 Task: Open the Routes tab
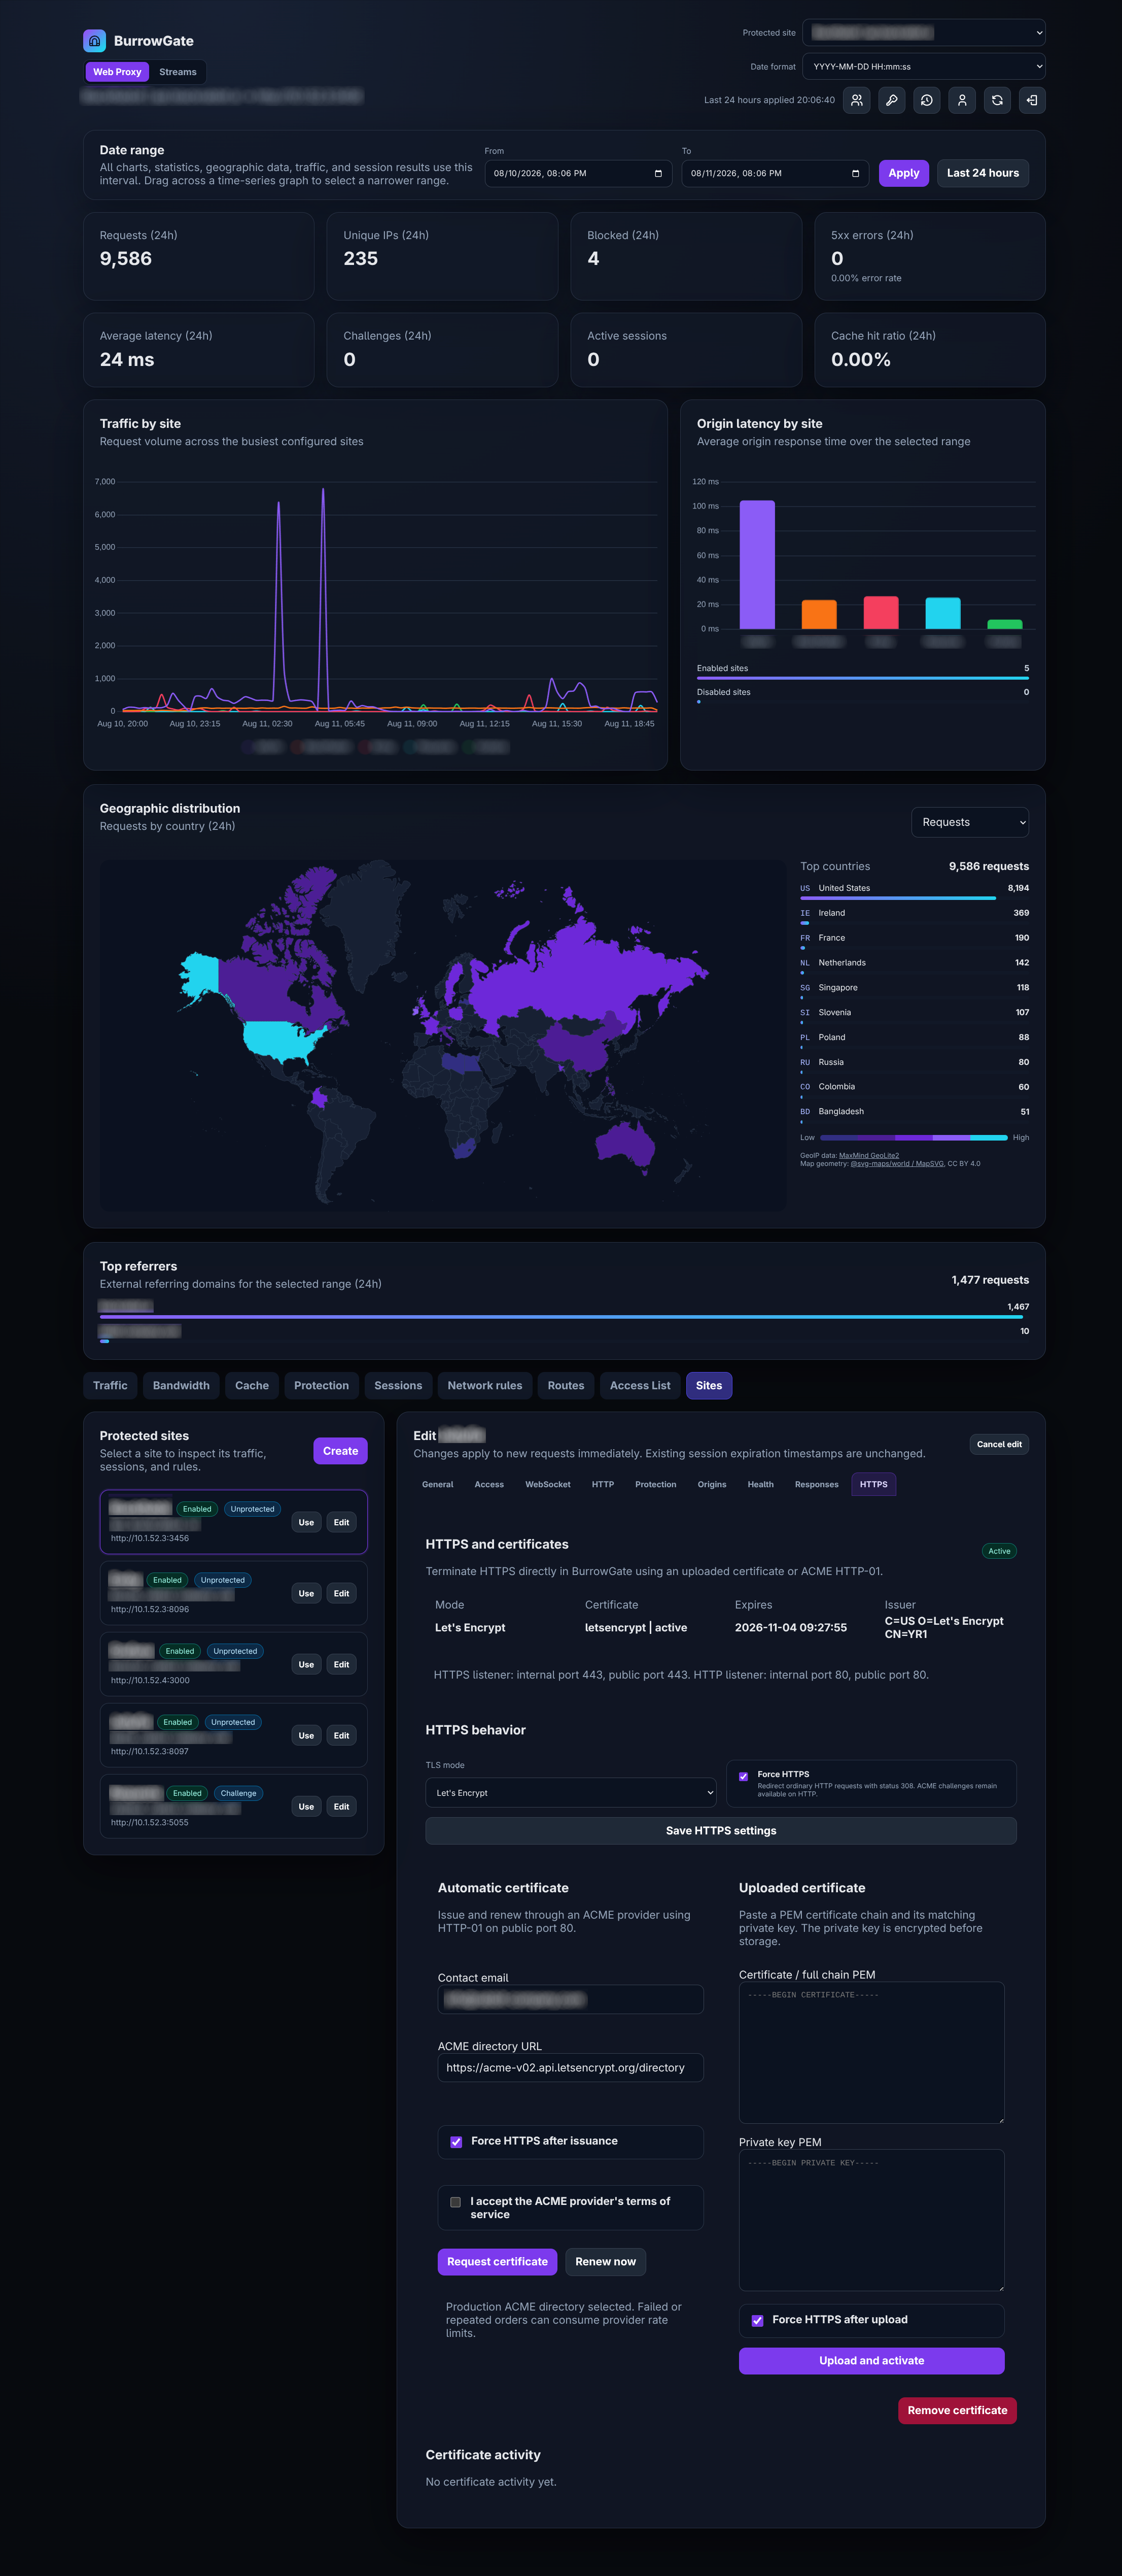566,1385
